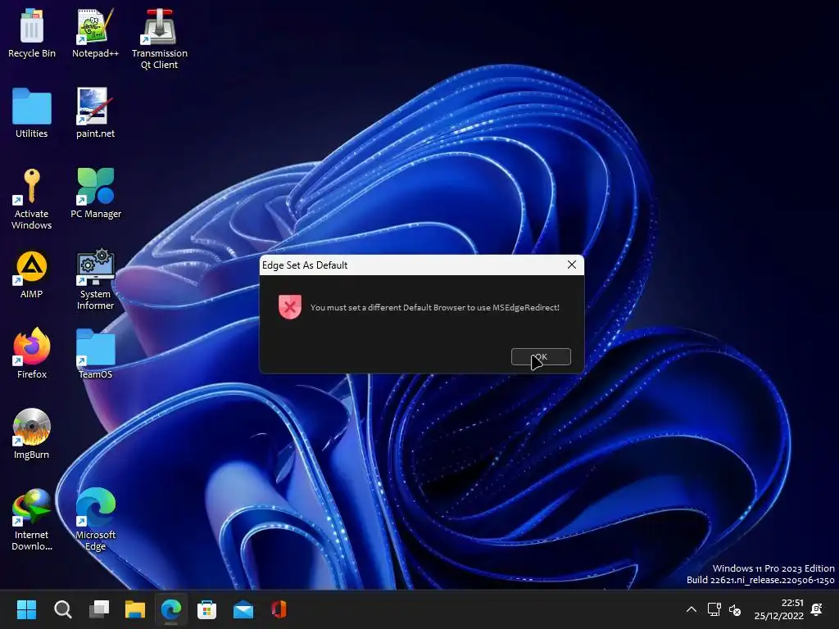Click the "You must set a different Default Browser" message
839x629 pixels.
[434, 308]
